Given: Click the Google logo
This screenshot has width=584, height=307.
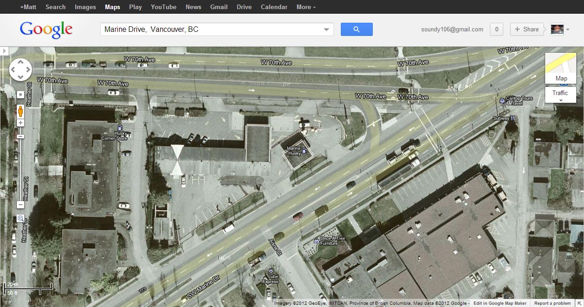Looking at the screenshot, I should pos(46,30).
